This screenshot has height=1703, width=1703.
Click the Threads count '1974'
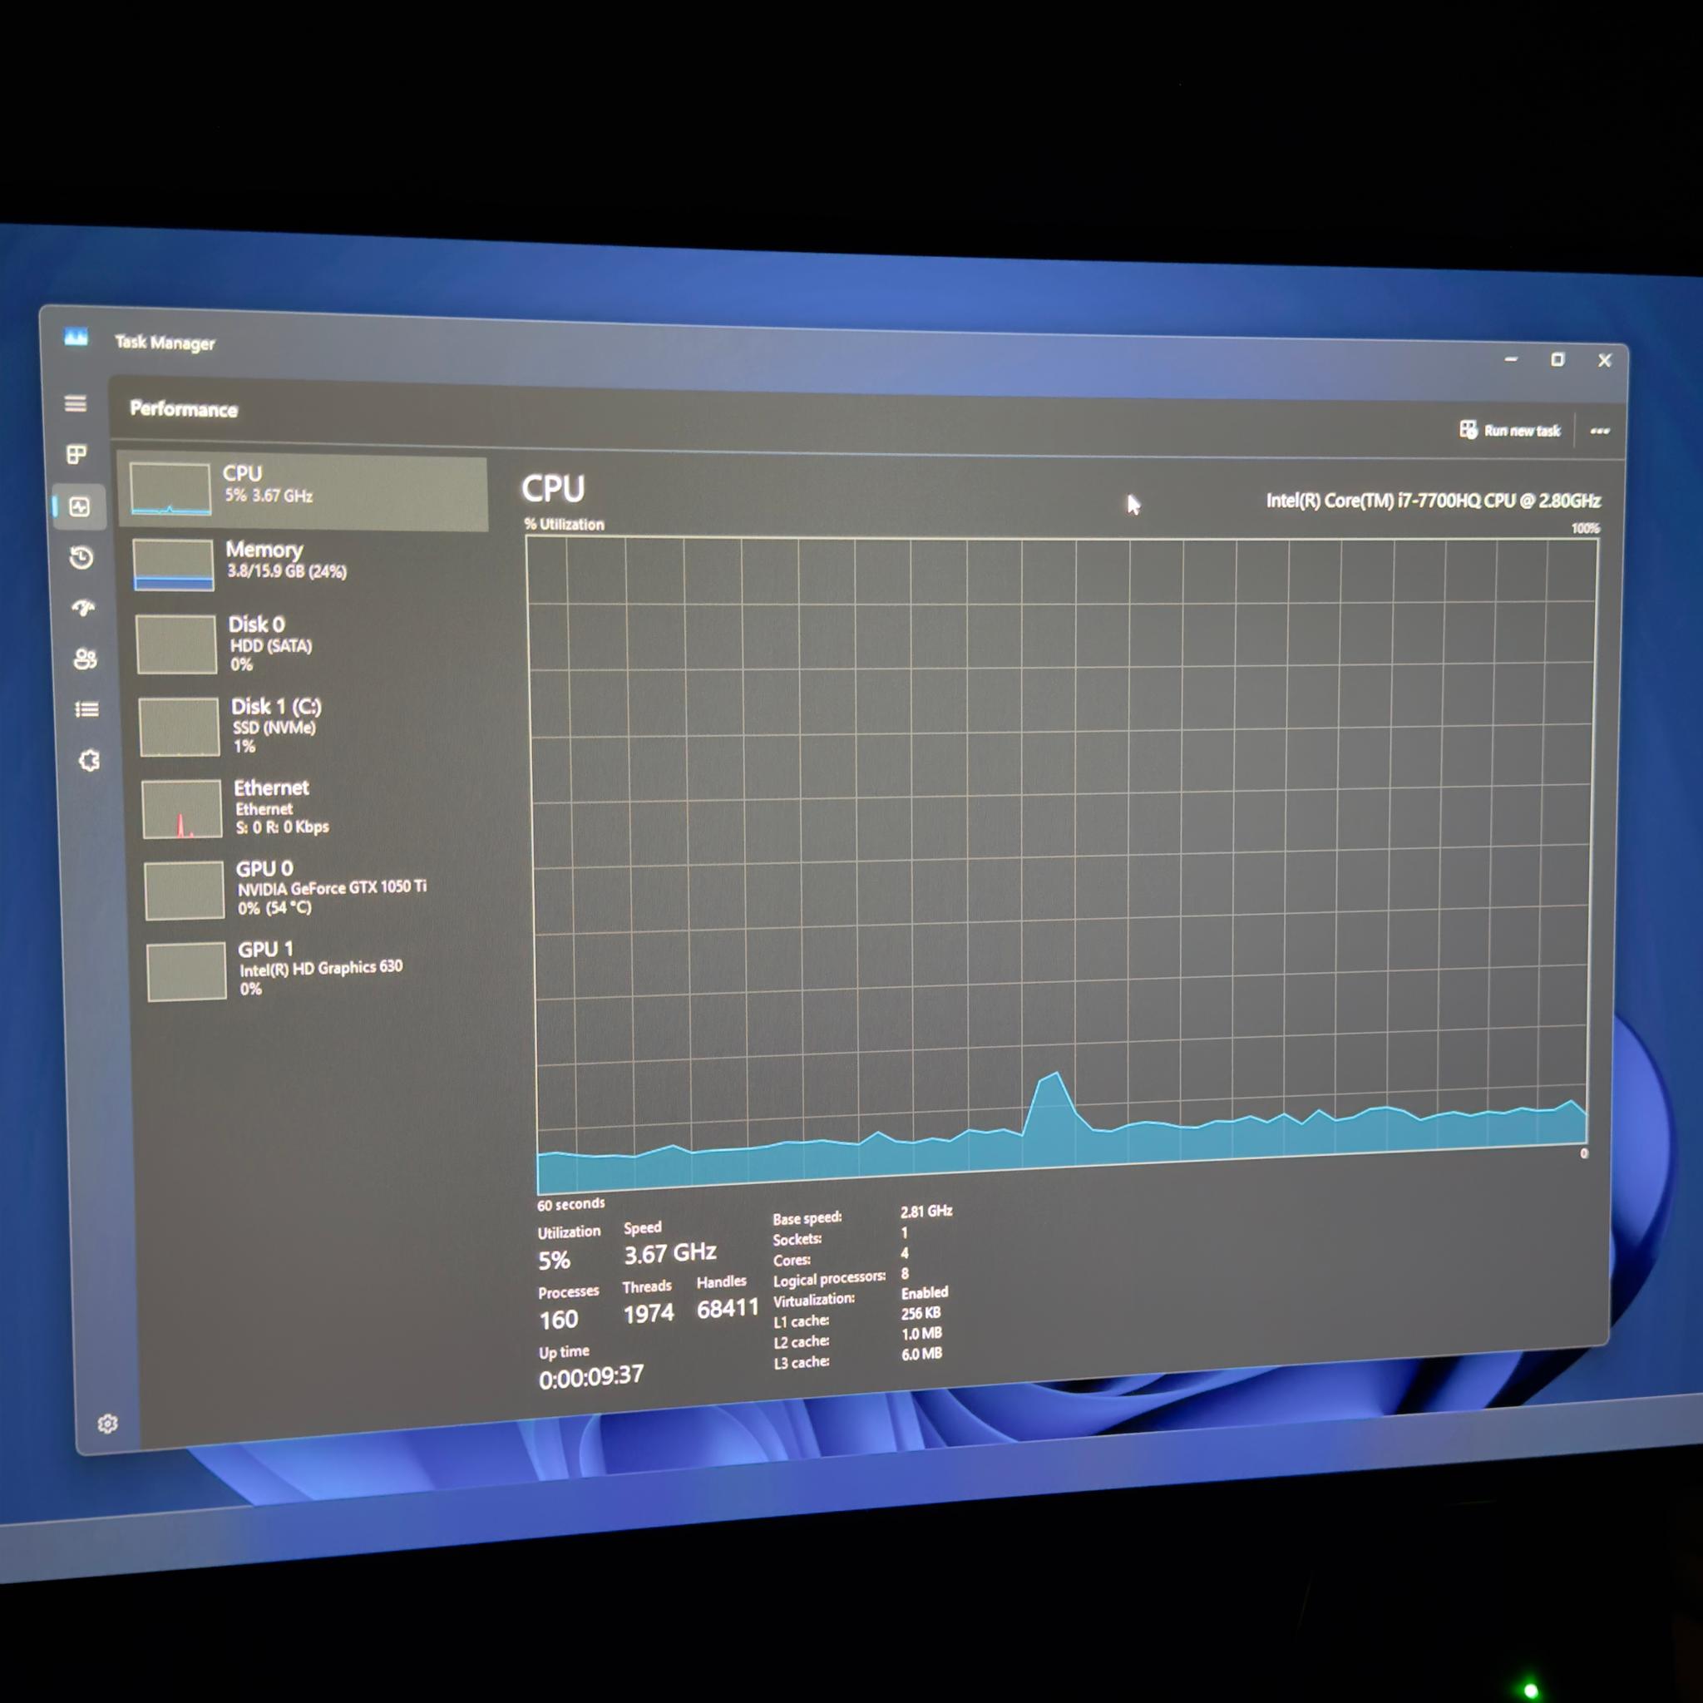coord(648,1315)
